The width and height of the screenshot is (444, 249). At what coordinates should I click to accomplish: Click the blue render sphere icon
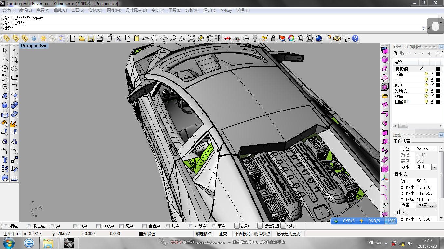[x=319, y=38]
